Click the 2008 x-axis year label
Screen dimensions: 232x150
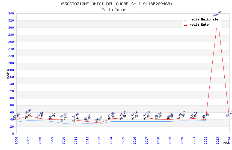click(40, 140)
